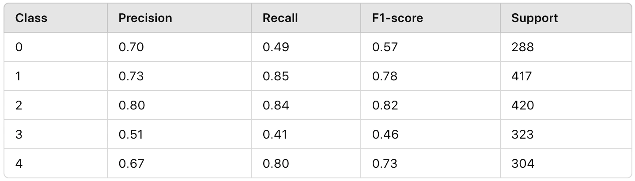Click support value 304 in last row
The width and height of the screenshot is (635, 181).
(523, 163)
